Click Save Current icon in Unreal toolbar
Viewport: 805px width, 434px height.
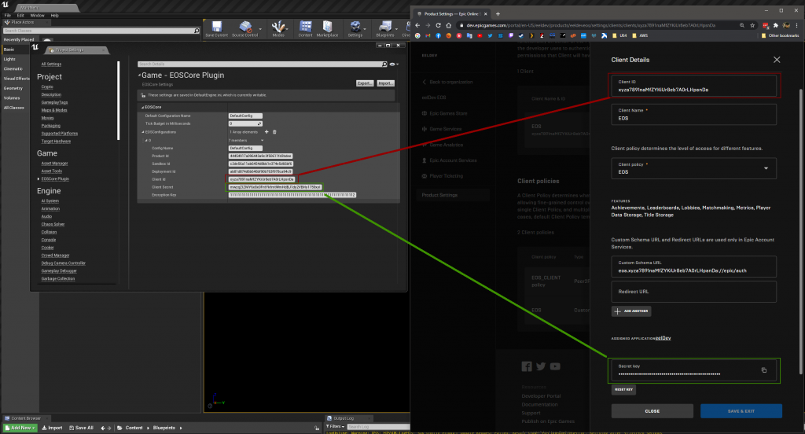point(216,27)
